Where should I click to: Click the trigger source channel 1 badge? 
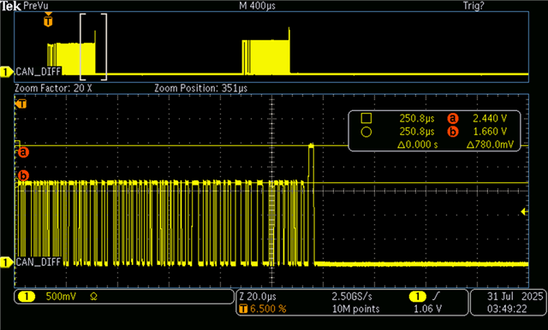[x=417, y=297]
